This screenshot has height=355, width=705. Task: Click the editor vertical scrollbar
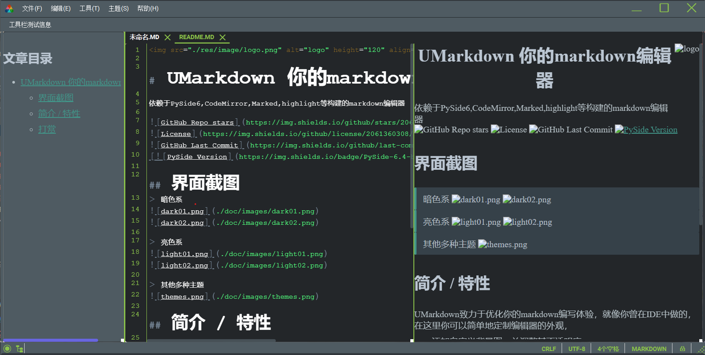click(412, 136)
